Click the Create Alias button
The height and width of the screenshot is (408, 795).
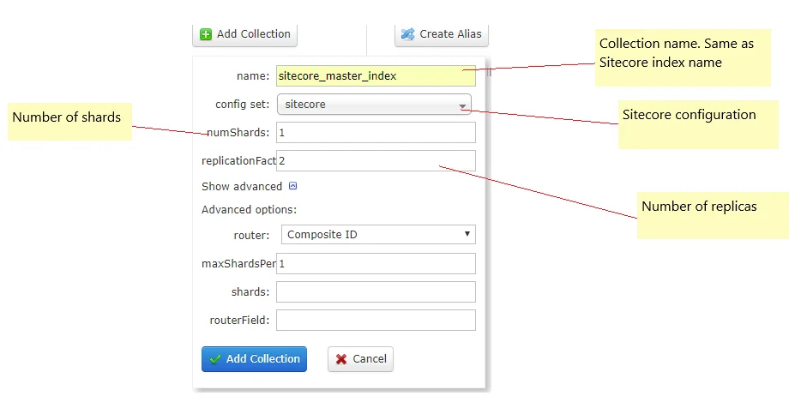(442, 35)
